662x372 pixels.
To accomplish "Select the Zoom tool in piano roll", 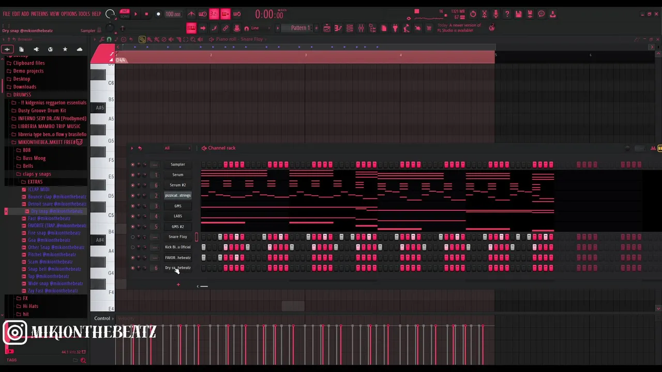I will (193, 39).
